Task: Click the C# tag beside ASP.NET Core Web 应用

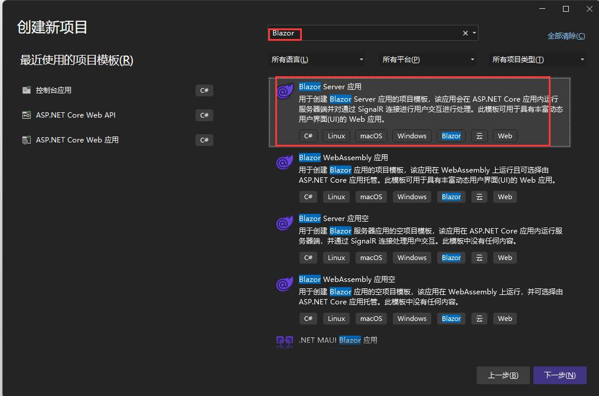Action: click(x=204, y=140)
